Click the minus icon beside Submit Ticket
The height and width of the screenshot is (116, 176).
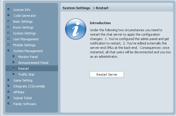[x=9, y=98]
